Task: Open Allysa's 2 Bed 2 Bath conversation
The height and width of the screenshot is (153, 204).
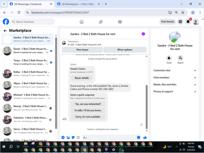Action: coord(27,85)
